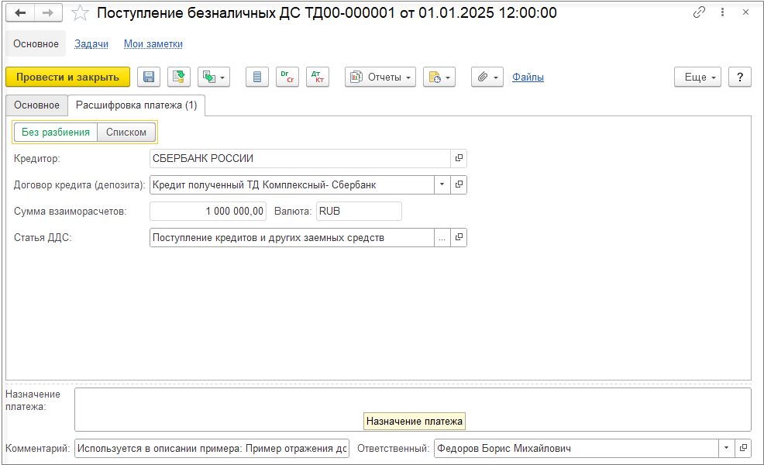
Task: Open the document structure list icon
Action: (x=257, y=77)
